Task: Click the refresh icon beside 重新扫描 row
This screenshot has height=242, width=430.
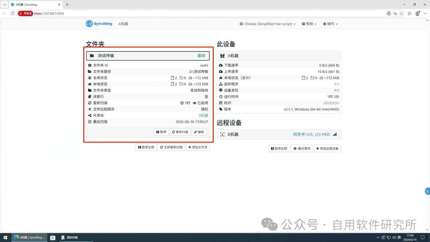Action: point(90,103)
